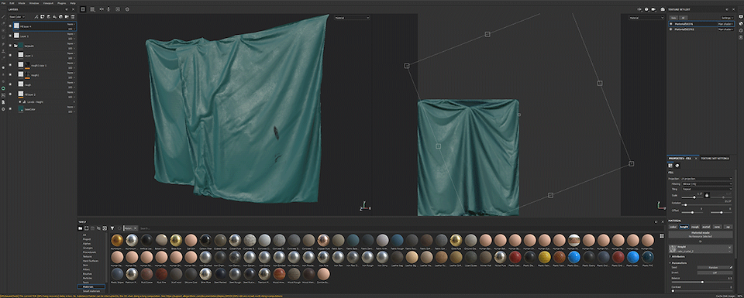This screenshot has width=744, height=298.
Task: Open the Edit menu
Action: [12, 3]
